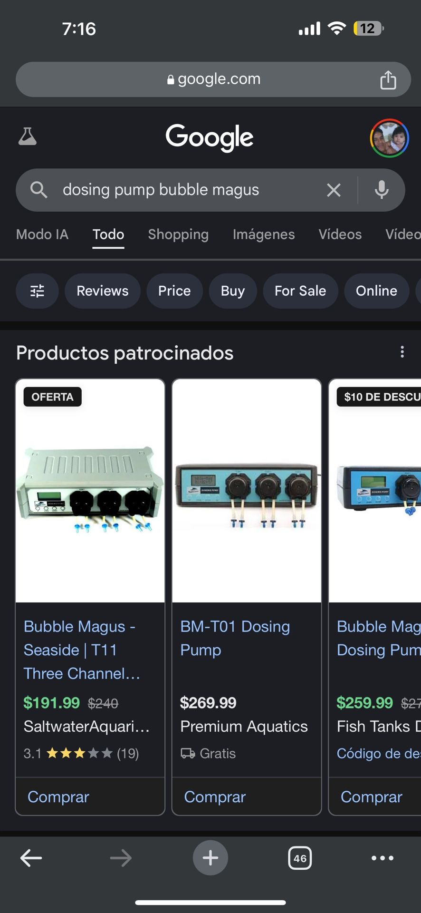Open Search Labs flask icon

pyautogui.click(x=28, y=137)
